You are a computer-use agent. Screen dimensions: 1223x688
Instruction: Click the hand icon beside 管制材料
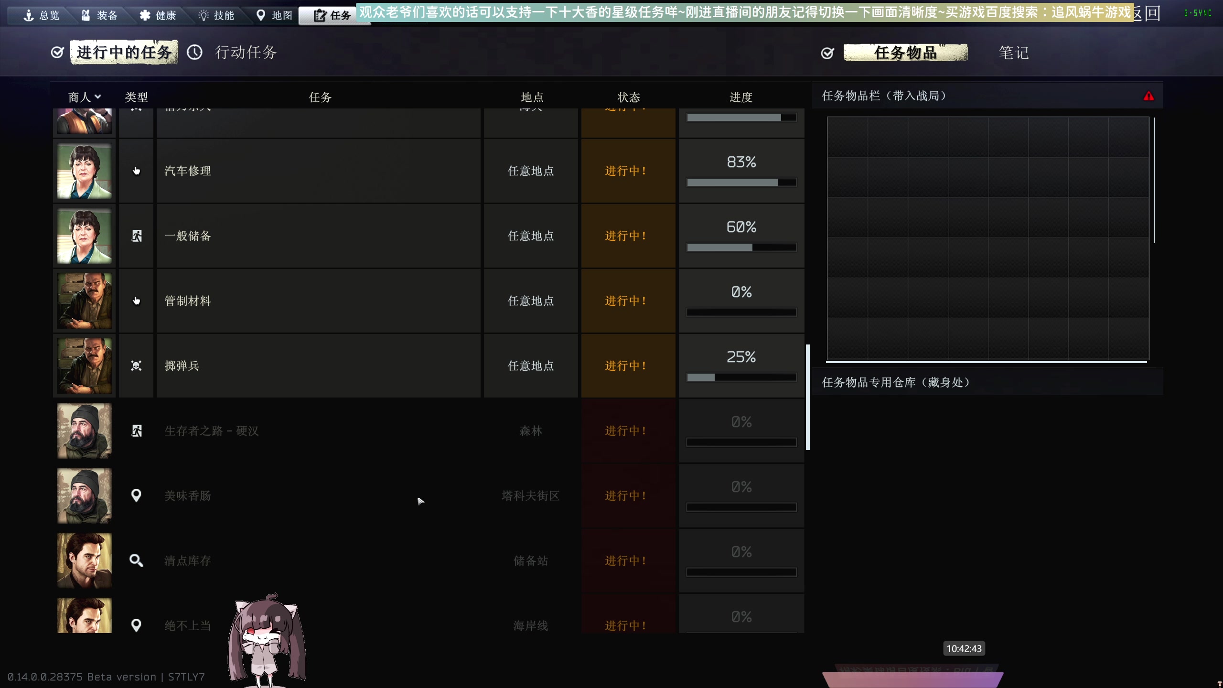tap(136, 301)
